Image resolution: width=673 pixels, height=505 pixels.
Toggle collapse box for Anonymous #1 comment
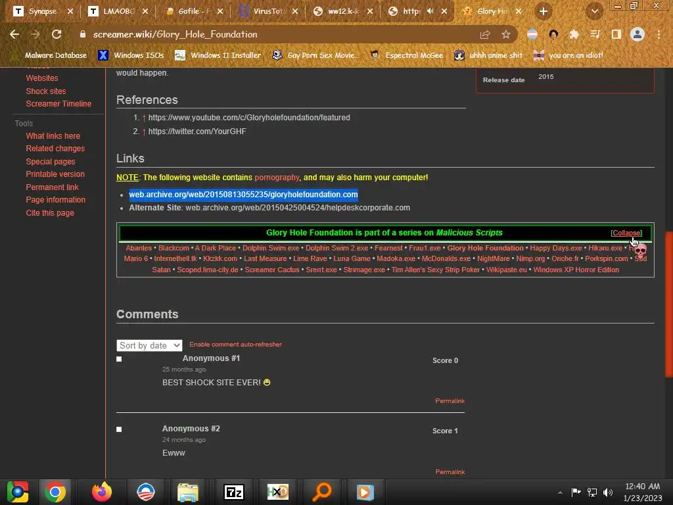[x=119, y=359]
